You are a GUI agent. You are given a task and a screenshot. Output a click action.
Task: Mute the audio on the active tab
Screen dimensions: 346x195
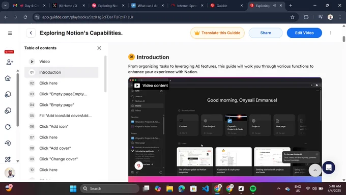(x=274, y=6)
